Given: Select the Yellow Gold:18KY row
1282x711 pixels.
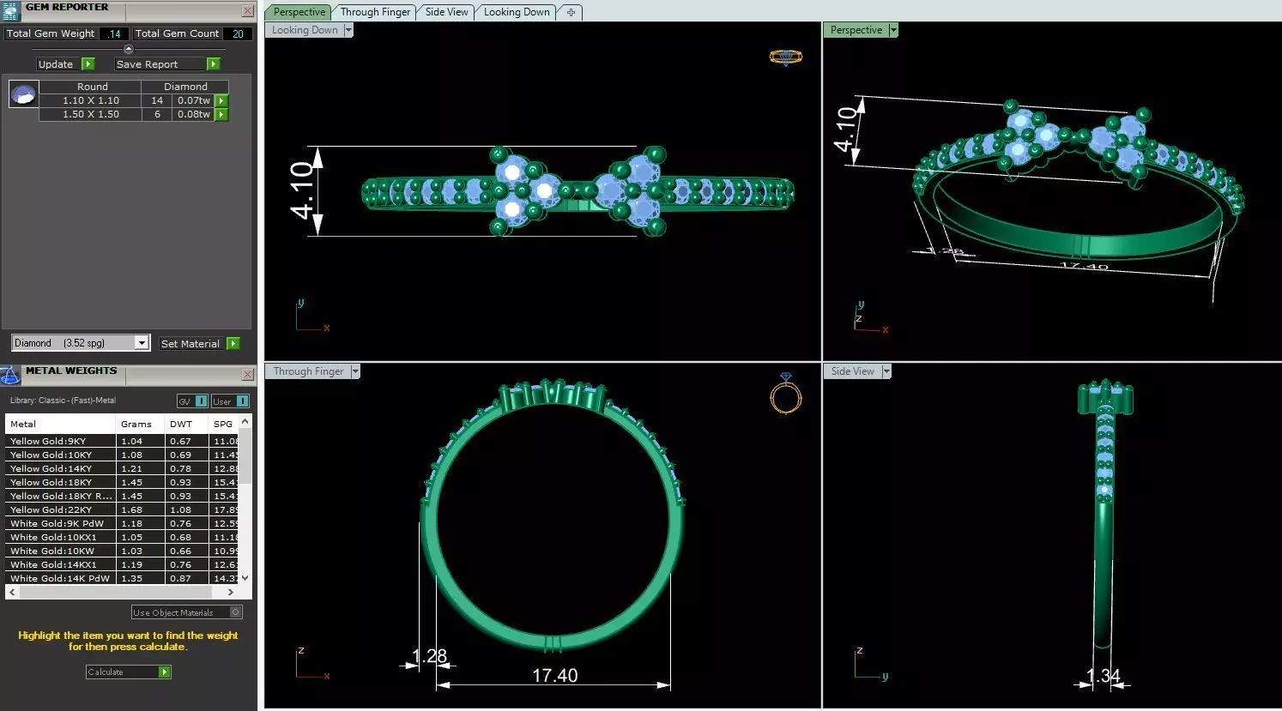Looking at the screenshot, I should 122,482.
